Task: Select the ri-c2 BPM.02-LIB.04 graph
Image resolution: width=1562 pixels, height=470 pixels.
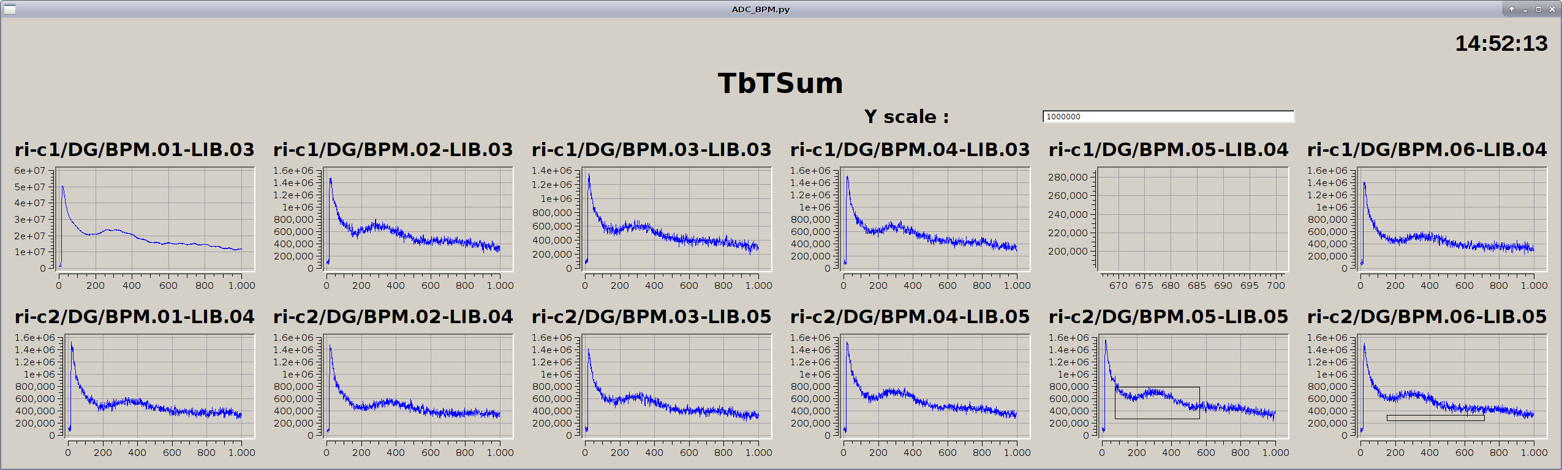Action: [418, 386]
